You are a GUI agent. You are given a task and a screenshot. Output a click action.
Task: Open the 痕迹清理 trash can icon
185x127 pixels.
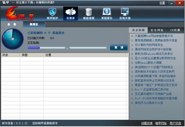click(x=88, y=12)
